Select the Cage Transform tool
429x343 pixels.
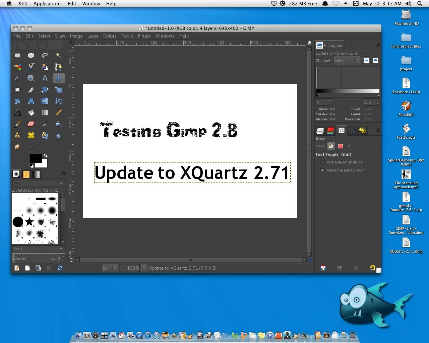59,101
